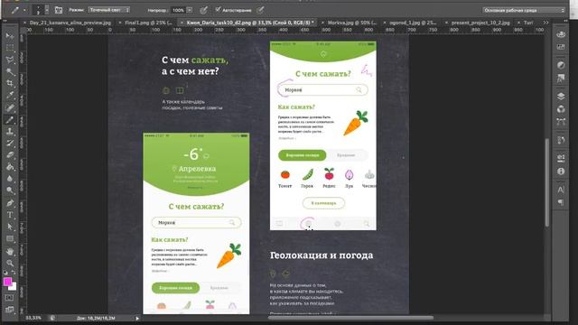Viewport: 578px width, 325px height.
Task: Select the History Brush tool
Action: (x=10, y=143)
